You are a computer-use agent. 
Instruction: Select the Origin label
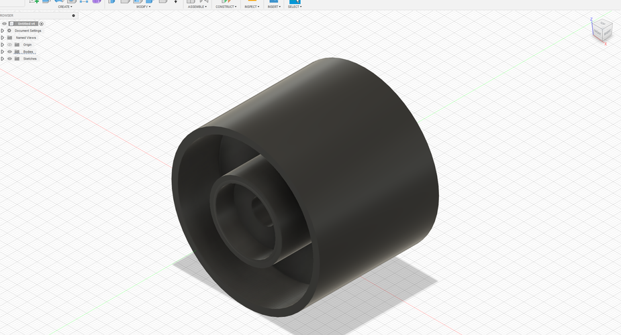coord(28,45)
